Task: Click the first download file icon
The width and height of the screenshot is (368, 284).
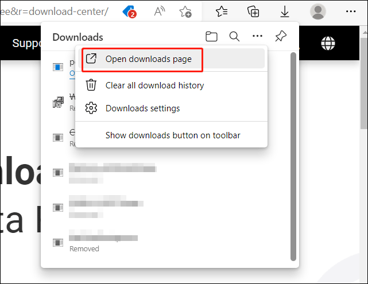Action: (x=58, y=67)
